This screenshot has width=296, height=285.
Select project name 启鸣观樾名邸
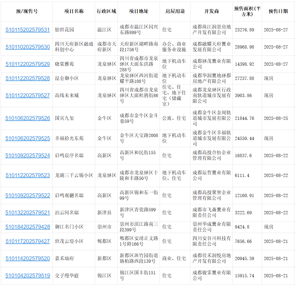[69, 195]
